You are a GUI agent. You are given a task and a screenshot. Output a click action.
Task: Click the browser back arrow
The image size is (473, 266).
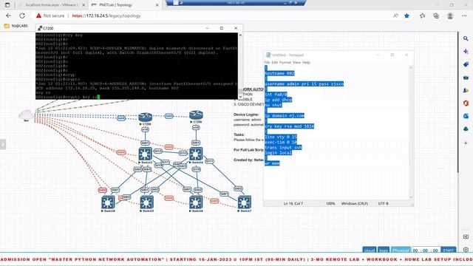click(8, 16)
